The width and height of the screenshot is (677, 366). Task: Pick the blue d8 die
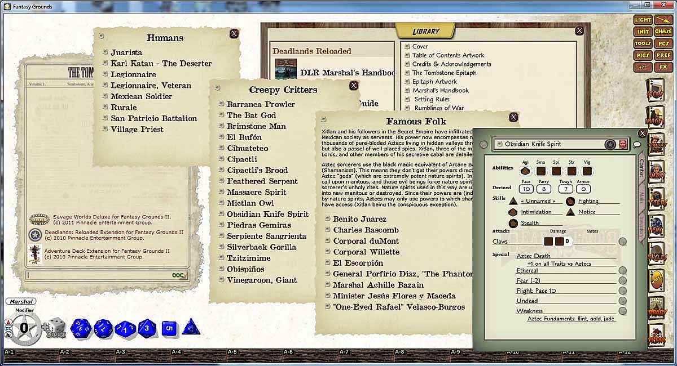point(147,328)
